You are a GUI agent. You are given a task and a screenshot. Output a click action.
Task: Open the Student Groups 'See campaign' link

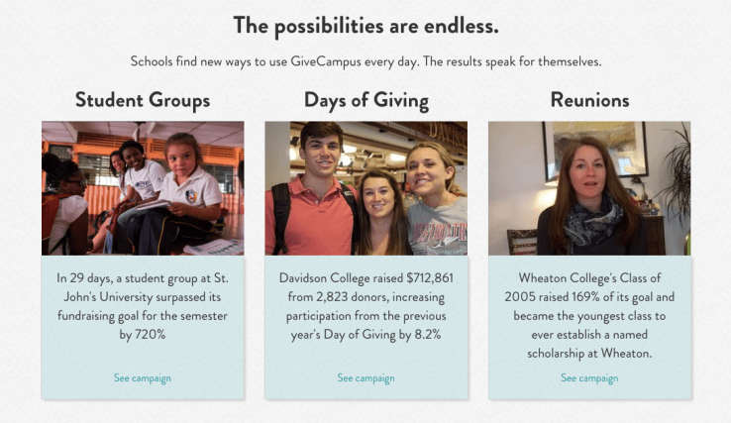coord(143,377)
